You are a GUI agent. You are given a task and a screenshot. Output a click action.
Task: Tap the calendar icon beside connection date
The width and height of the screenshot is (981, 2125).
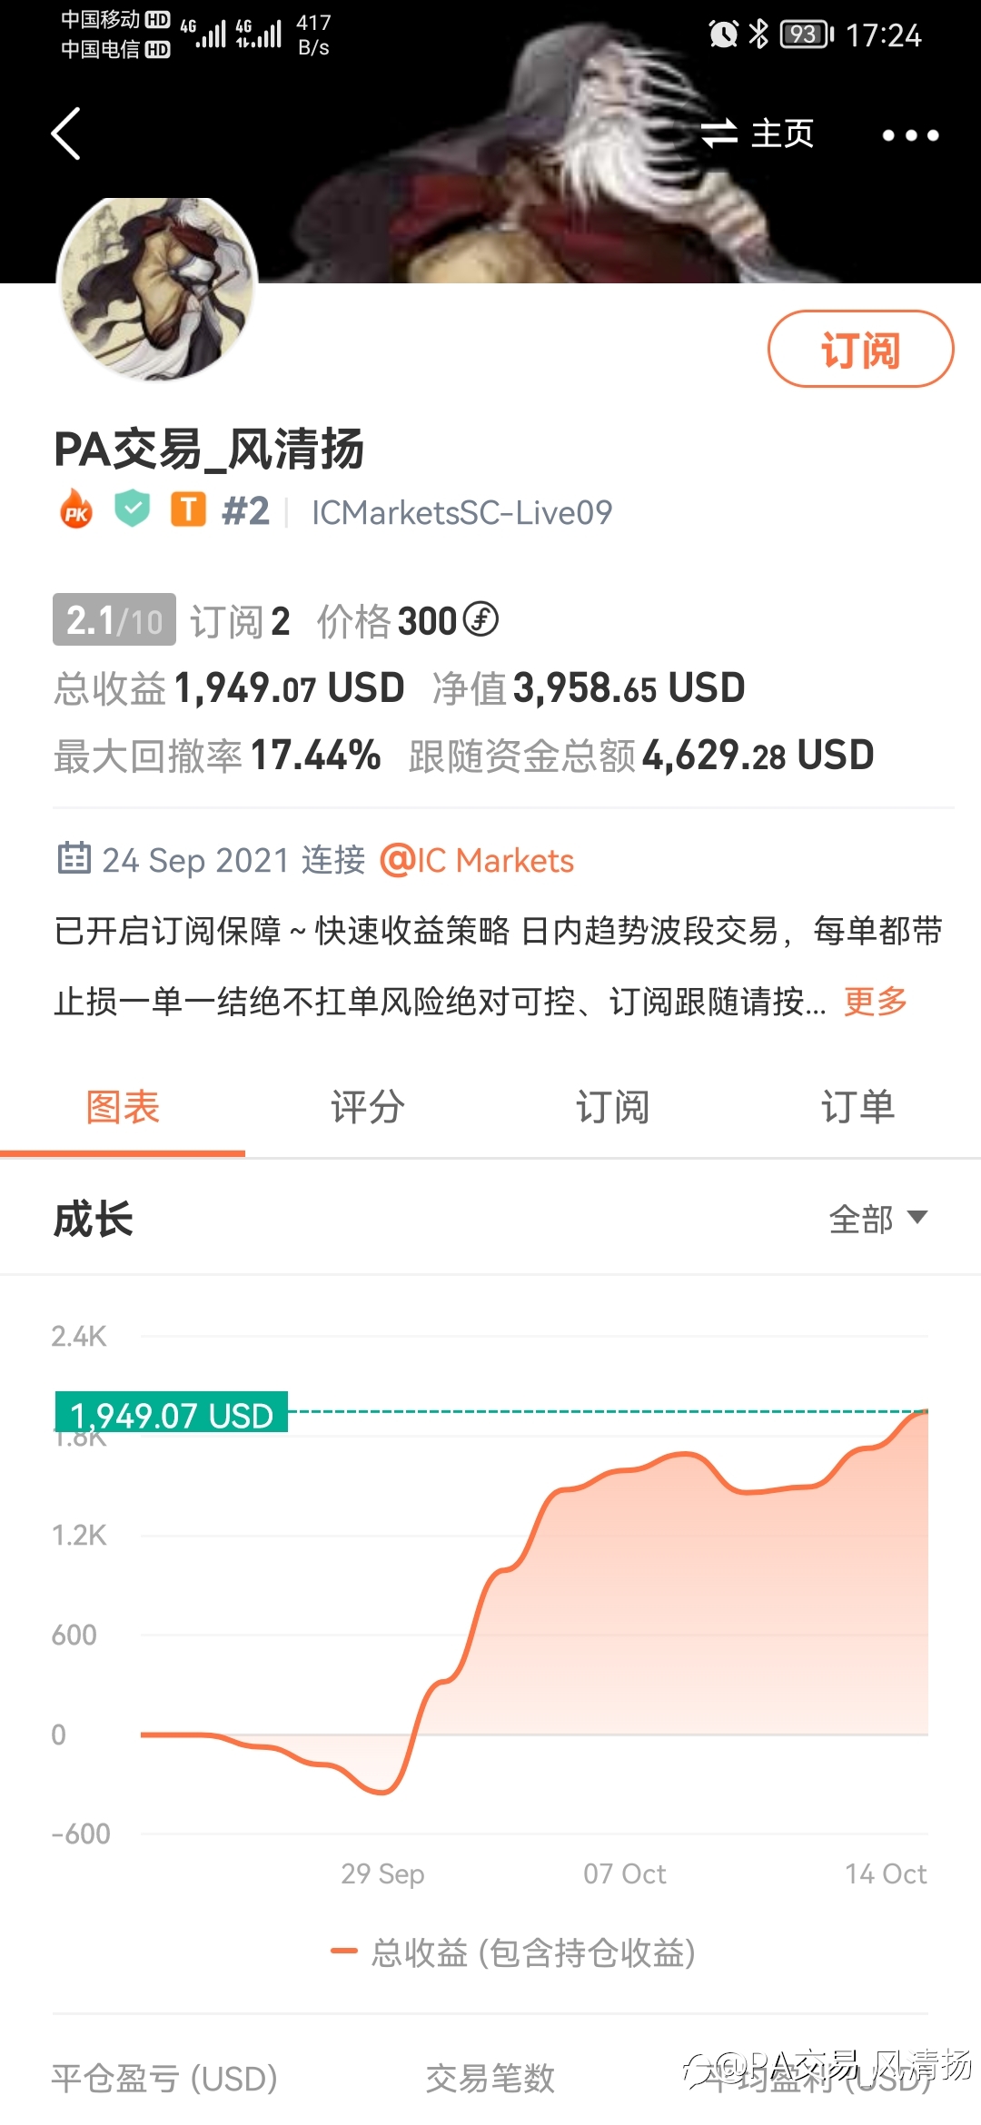tap(74, 858)
